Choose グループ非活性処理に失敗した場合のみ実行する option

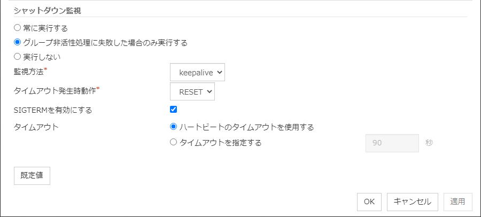(x=17, y=42)
